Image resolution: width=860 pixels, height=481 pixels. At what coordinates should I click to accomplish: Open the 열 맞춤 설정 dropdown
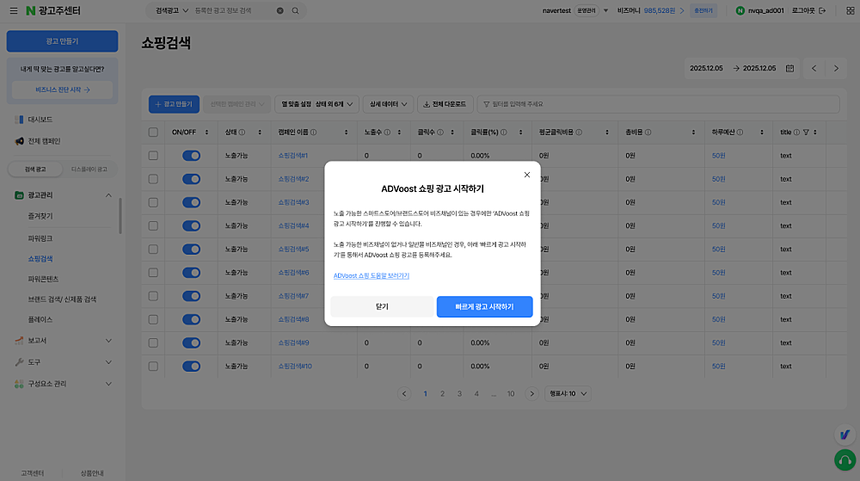[x=317, y=104]
